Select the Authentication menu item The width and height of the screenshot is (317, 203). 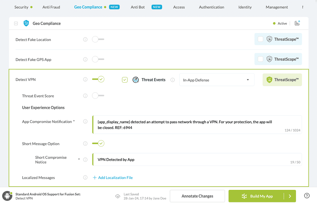[211, 7]
